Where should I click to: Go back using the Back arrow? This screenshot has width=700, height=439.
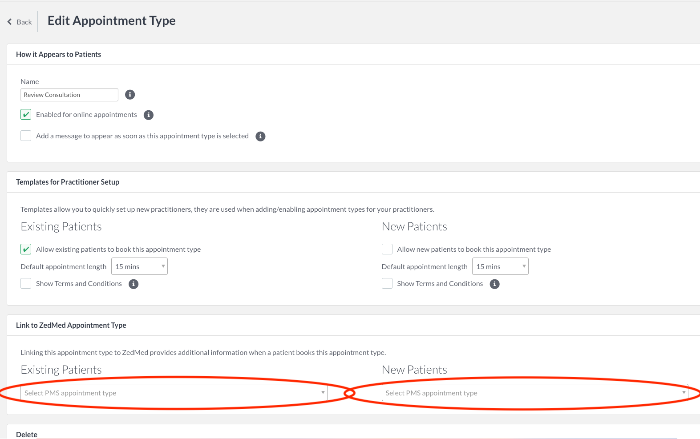(x=9, y=22)
